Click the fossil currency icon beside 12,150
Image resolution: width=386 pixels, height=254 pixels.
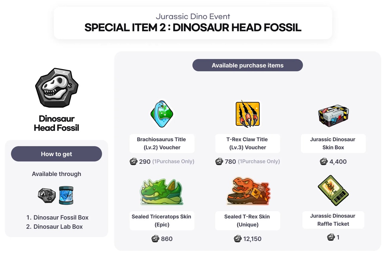click(238, 239)
